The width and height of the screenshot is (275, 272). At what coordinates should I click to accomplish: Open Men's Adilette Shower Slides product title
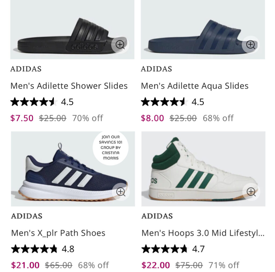[69, 86]
